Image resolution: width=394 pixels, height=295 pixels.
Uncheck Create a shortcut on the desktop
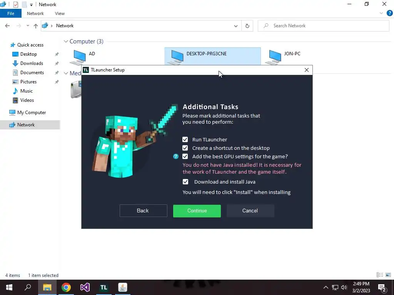point(185,148)
